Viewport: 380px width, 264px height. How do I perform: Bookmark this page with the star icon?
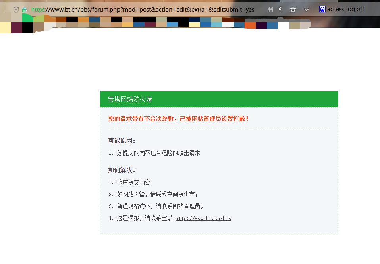[293, 10]
